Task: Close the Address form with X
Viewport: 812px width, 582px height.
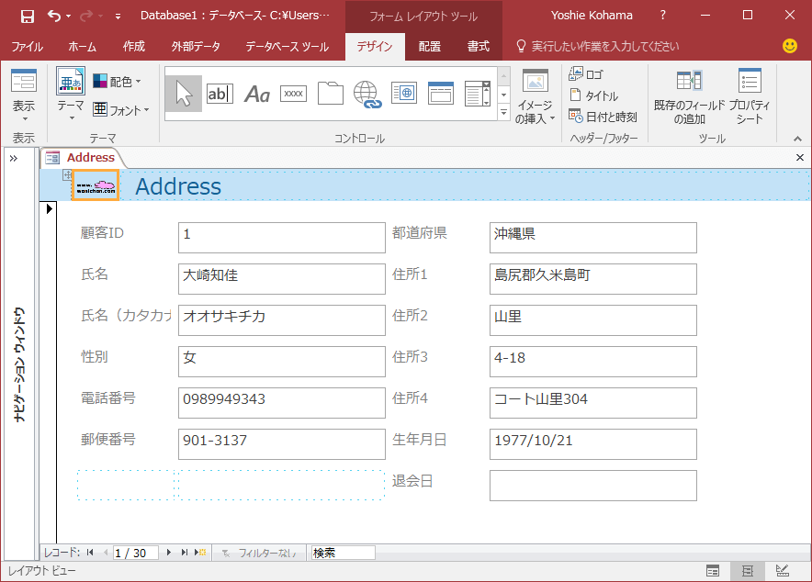Action: [799, 157]
